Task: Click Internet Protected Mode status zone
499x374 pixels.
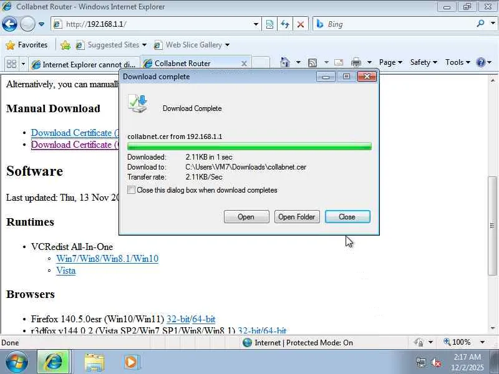Action: pos(298,342)
